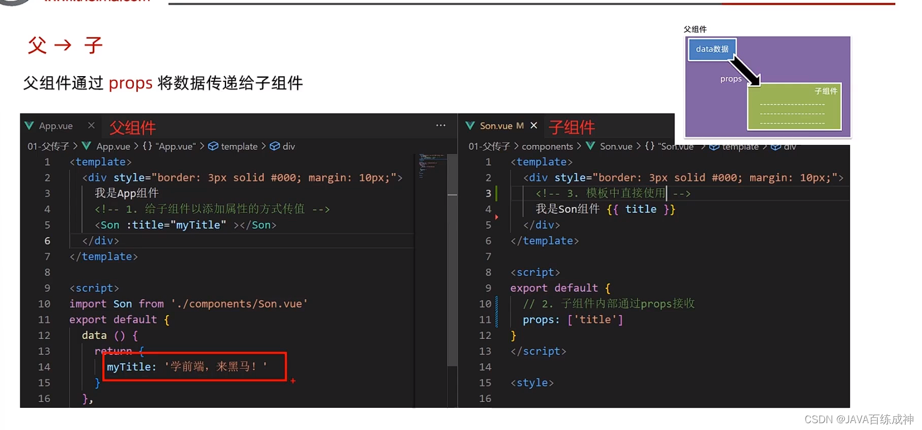Open 01-父传子 folder breadcrumb in Son.vue editor
This screenshot has width=922, height=430.
[x=489, y=146]
